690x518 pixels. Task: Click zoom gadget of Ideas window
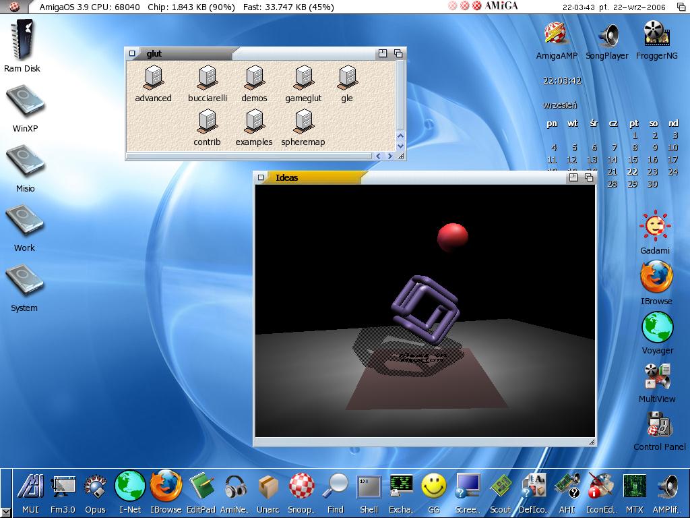click(x=573, y=177)
